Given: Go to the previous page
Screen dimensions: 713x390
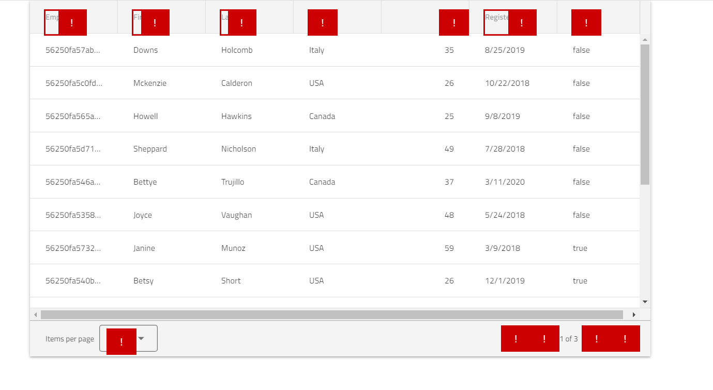Looking at the screenshot, I should (x=544, y=338).
